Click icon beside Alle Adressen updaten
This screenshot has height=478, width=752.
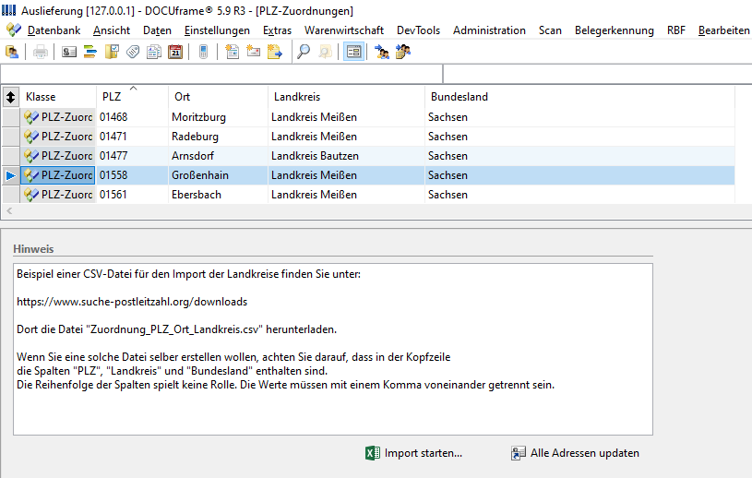point(518,453)
